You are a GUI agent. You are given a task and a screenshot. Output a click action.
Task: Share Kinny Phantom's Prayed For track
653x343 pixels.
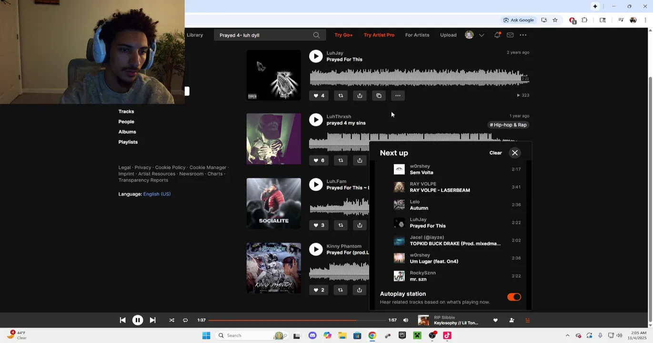(360, 290)
